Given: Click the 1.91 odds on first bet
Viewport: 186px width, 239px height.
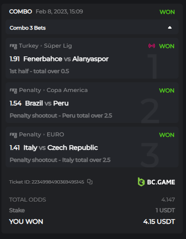Looking at the screenshot, I should click(x=15, y=59).
